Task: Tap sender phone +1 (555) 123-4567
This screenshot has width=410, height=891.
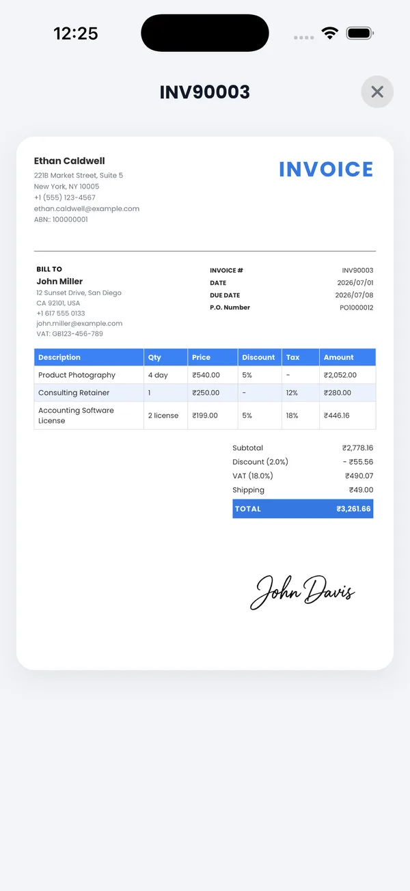Action: tap(65, 197)
